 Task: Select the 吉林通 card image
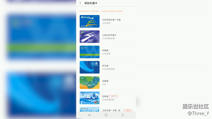click(x=89, y=98)
